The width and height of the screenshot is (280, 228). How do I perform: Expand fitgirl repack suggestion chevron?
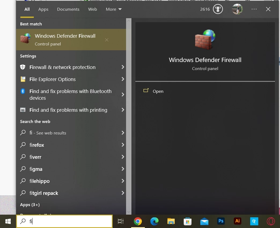click(x=123, y=193)
